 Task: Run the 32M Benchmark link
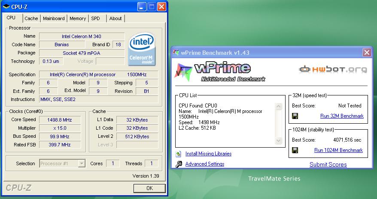coord(342,116)
